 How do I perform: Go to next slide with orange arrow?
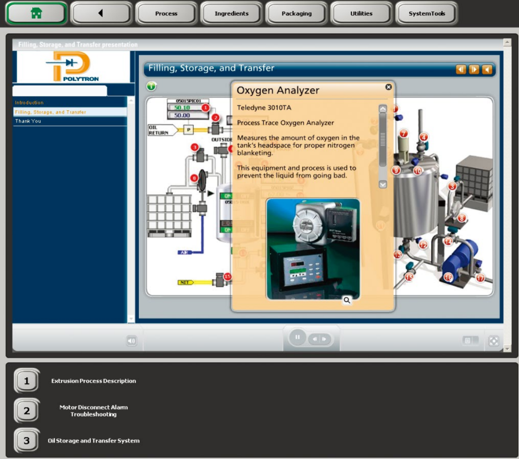[x=474, y=69]
